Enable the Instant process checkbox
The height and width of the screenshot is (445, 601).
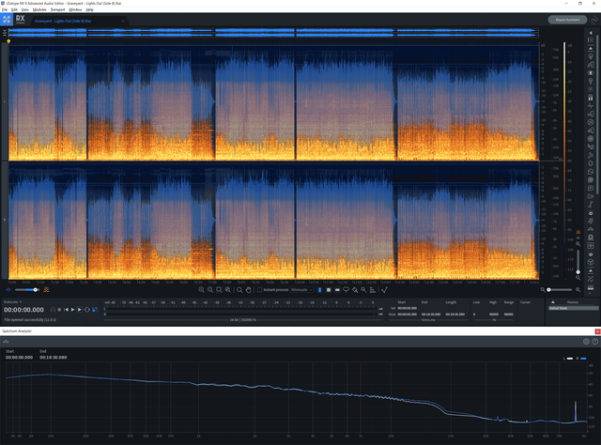coord(259,290)
